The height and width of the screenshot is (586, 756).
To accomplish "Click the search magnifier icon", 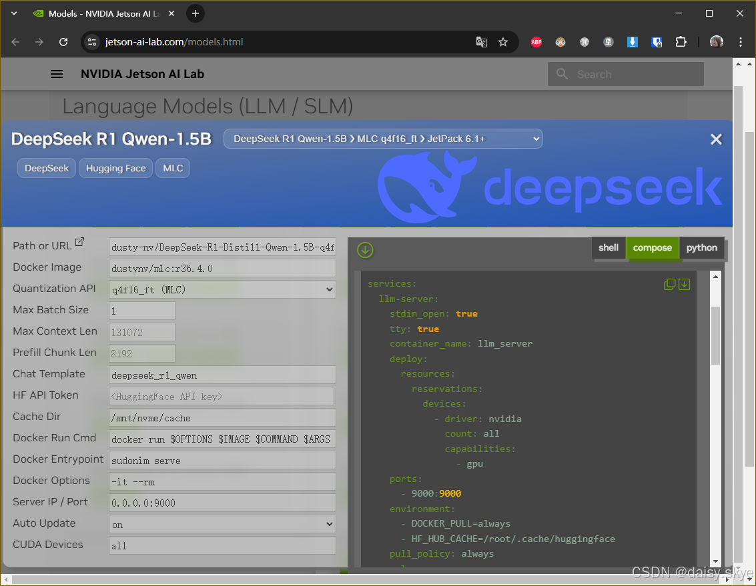I will coord(562,74).
